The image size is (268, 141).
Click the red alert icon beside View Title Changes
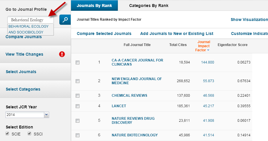[62, 54]
